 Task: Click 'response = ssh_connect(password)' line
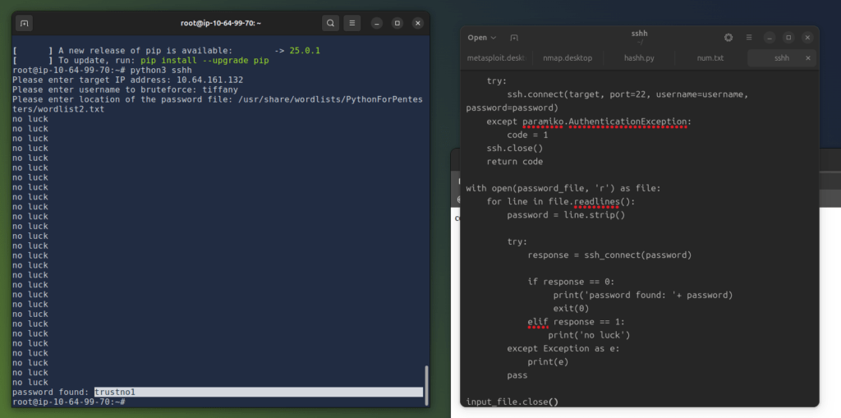coord(610,255)
